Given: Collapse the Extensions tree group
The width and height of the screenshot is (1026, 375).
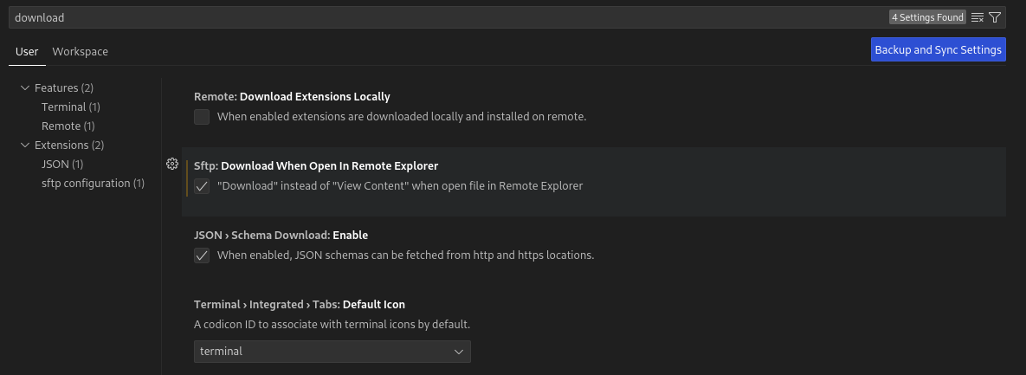Looking at the screenshot, I should tap(25, 145).
